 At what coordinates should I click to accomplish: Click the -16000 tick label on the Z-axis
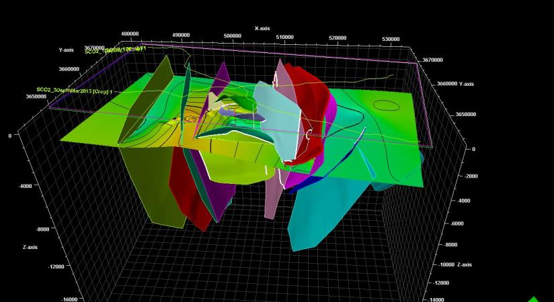click(x=68, y=299)
